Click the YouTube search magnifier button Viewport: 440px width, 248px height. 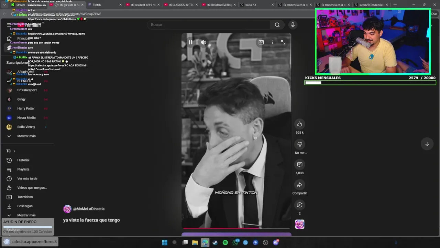point(277,25)
